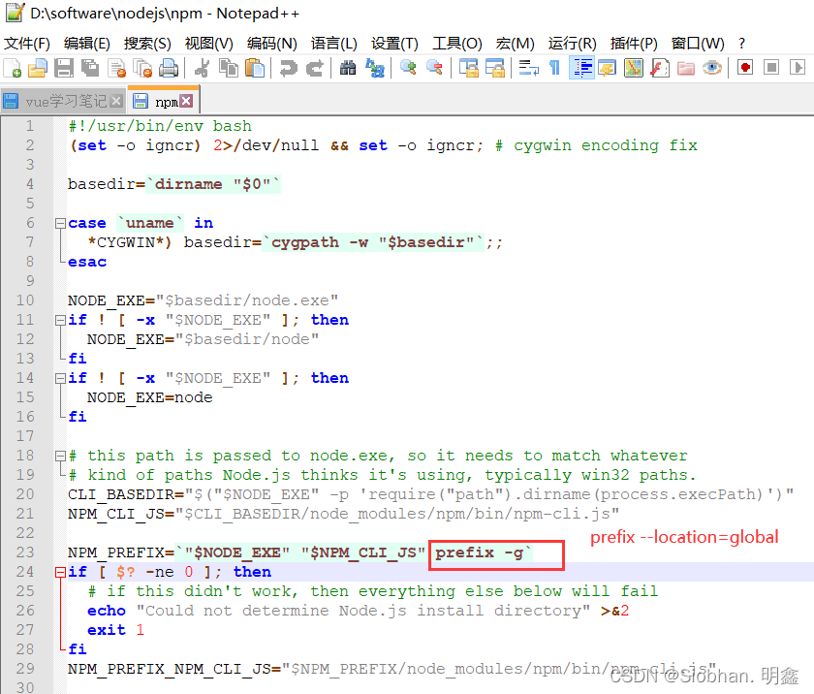Open the 运行(R) menu
The height and width of the screenshot is (694, 814).
point(572,44)
